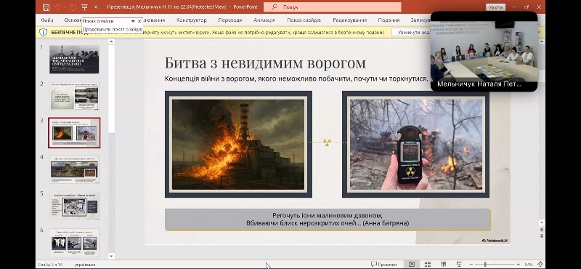This screenshot has height=269, width=581.
Task: Click the radiation symbol between images
Action: [327, 142]
